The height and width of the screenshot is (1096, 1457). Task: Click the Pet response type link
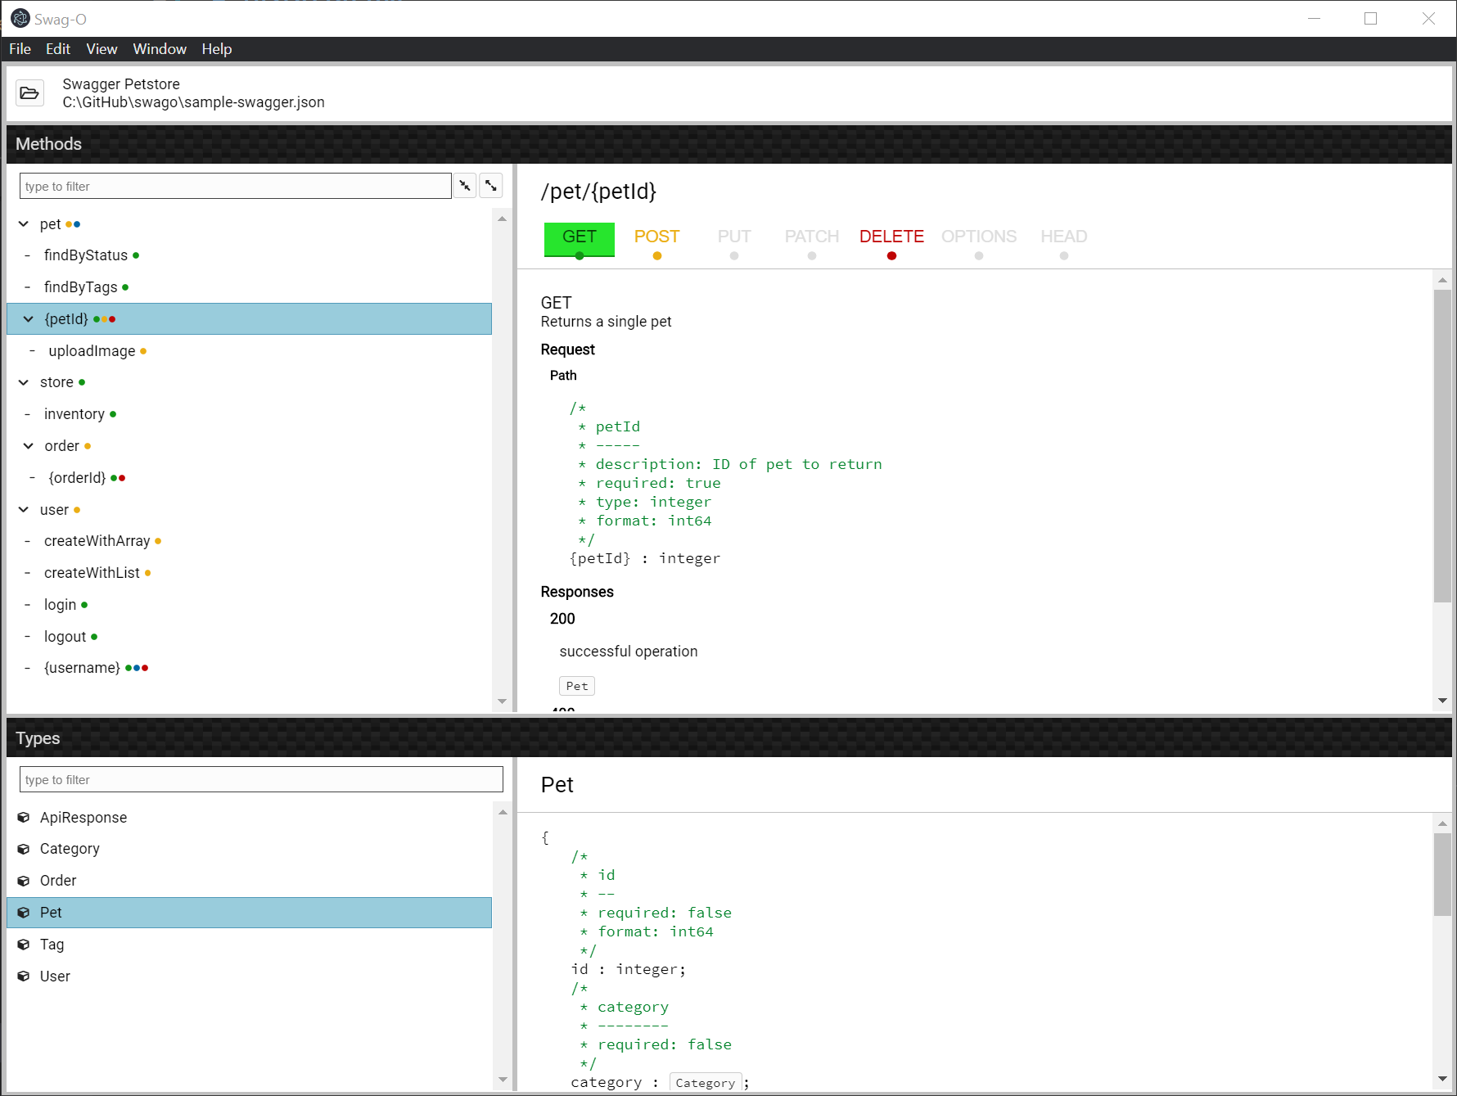coord(577,686)
